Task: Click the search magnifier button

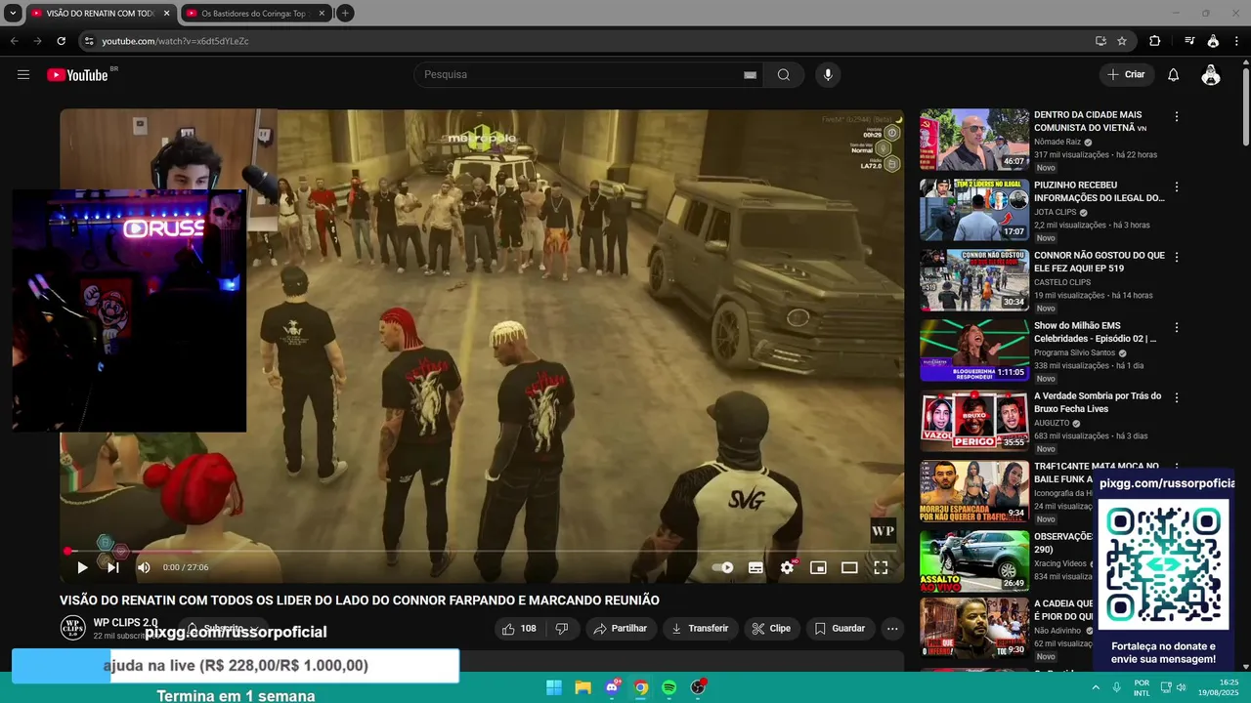Action: [784, 75]
